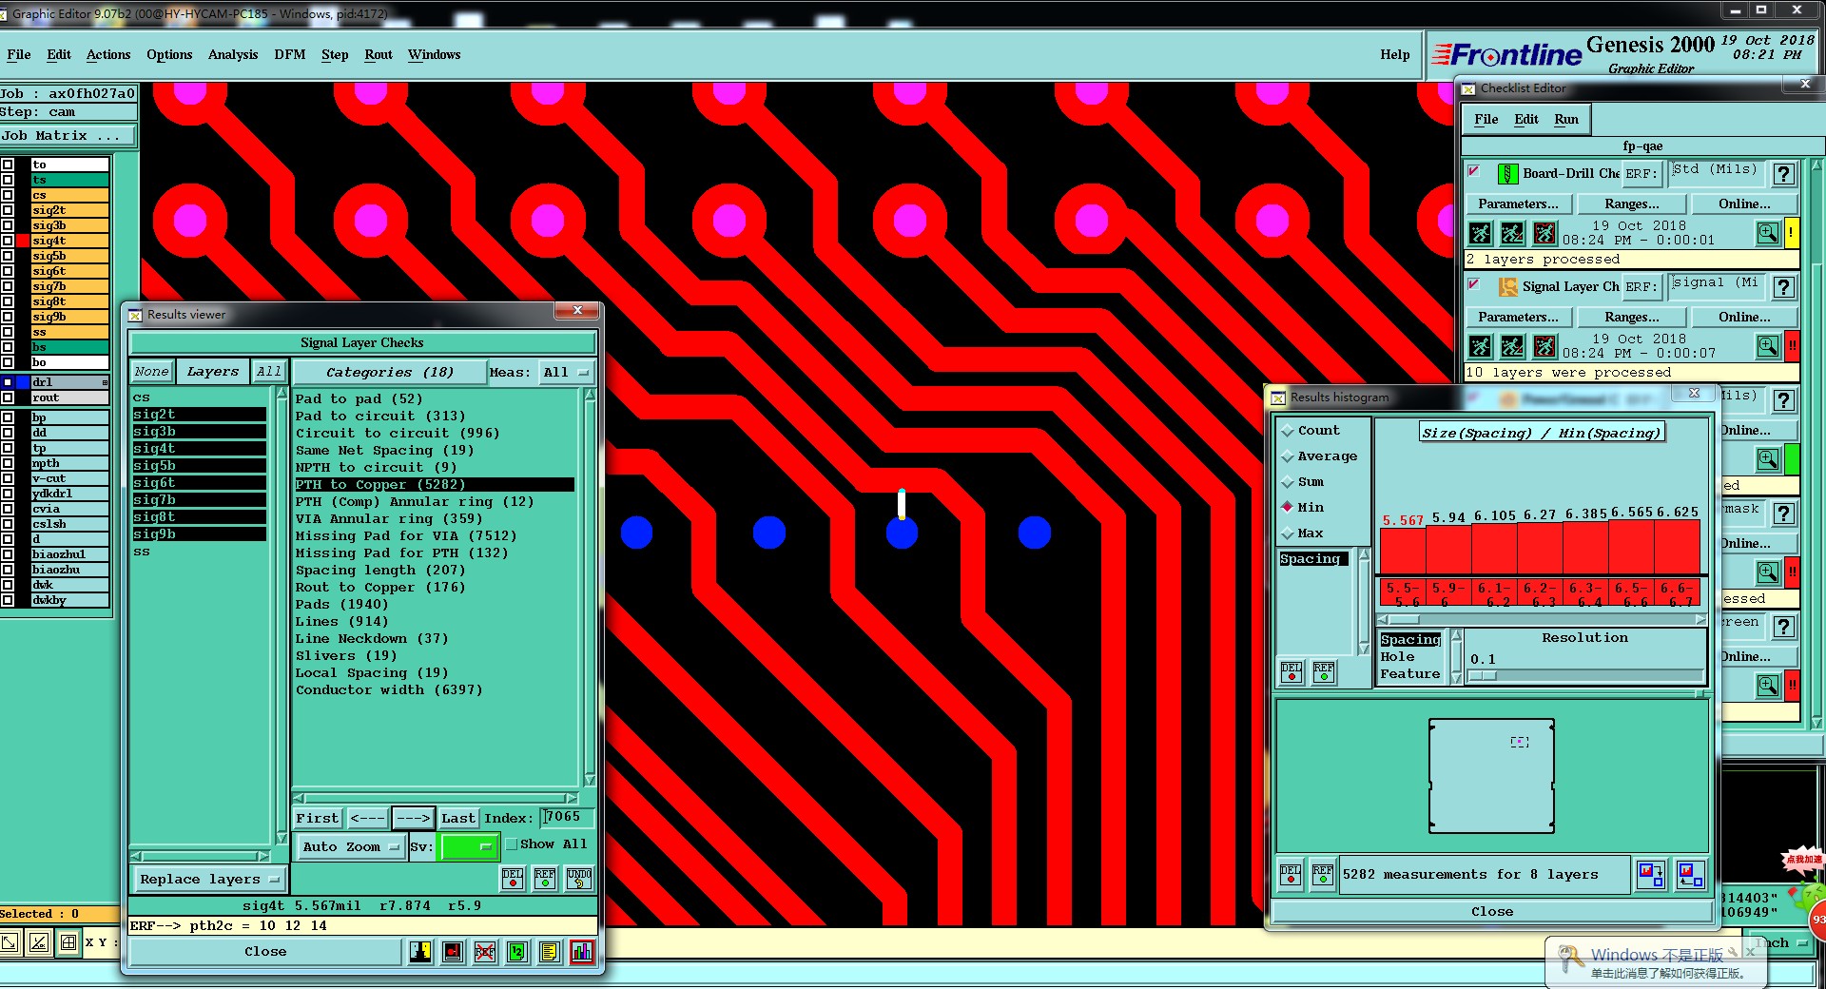Open Meas: All dropdown in Results viewer
This screenshot has height=989, width=1826.
(x=566, y=373)
